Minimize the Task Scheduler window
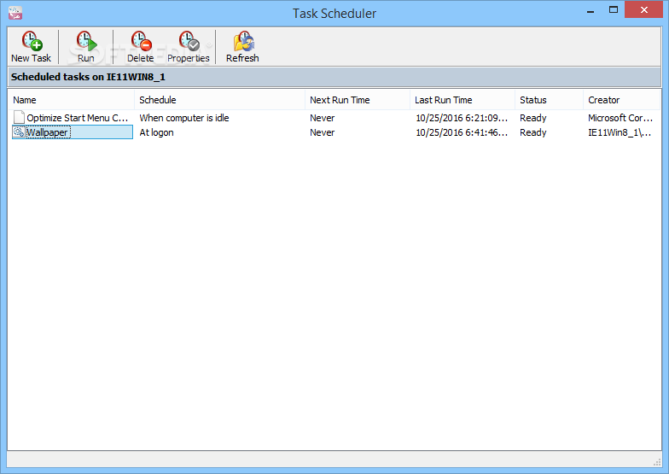Screen dimensions: 669x474 click(x=590, y=10)
